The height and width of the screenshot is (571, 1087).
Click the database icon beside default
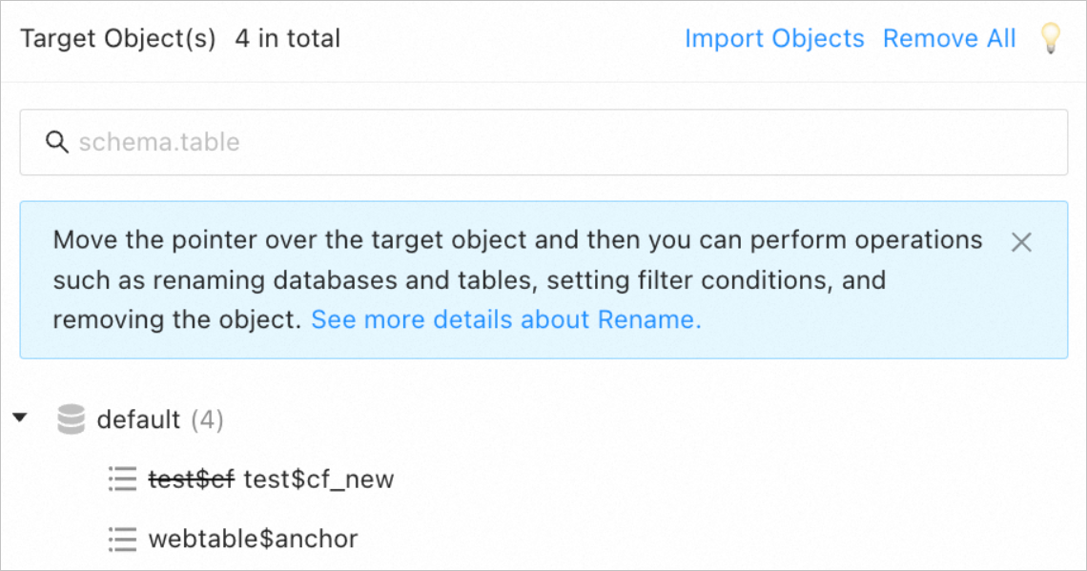click(x=72, y=419)
